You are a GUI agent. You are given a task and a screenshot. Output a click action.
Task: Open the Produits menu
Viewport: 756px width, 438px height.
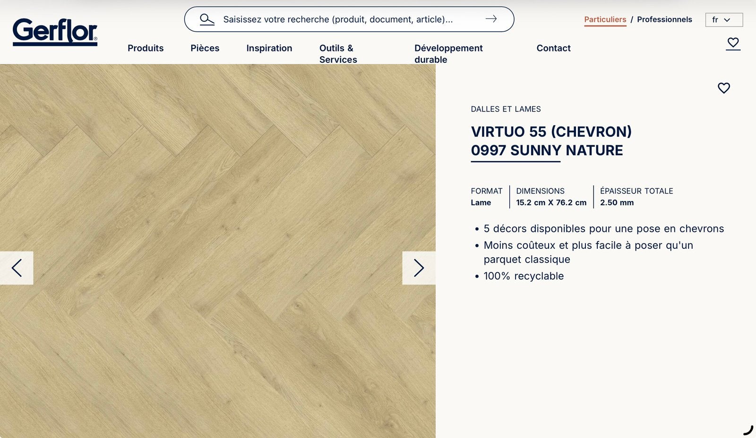click(146, 48)
